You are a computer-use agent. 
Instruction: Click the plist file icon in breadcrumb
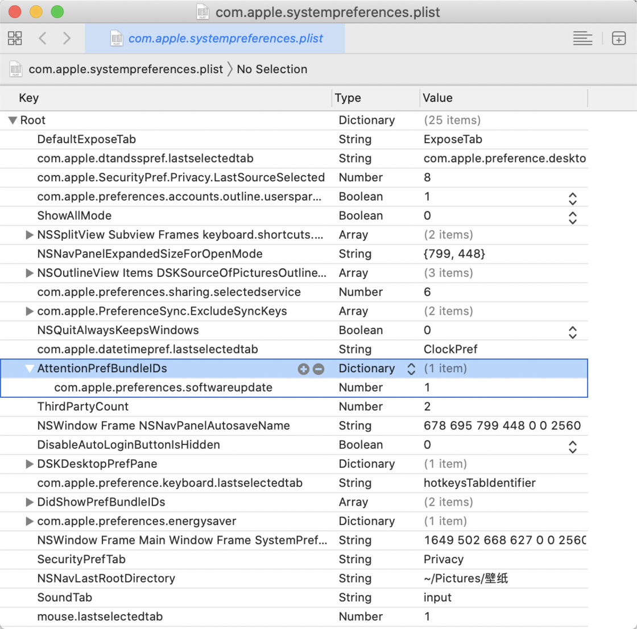[x=16, y=69]
